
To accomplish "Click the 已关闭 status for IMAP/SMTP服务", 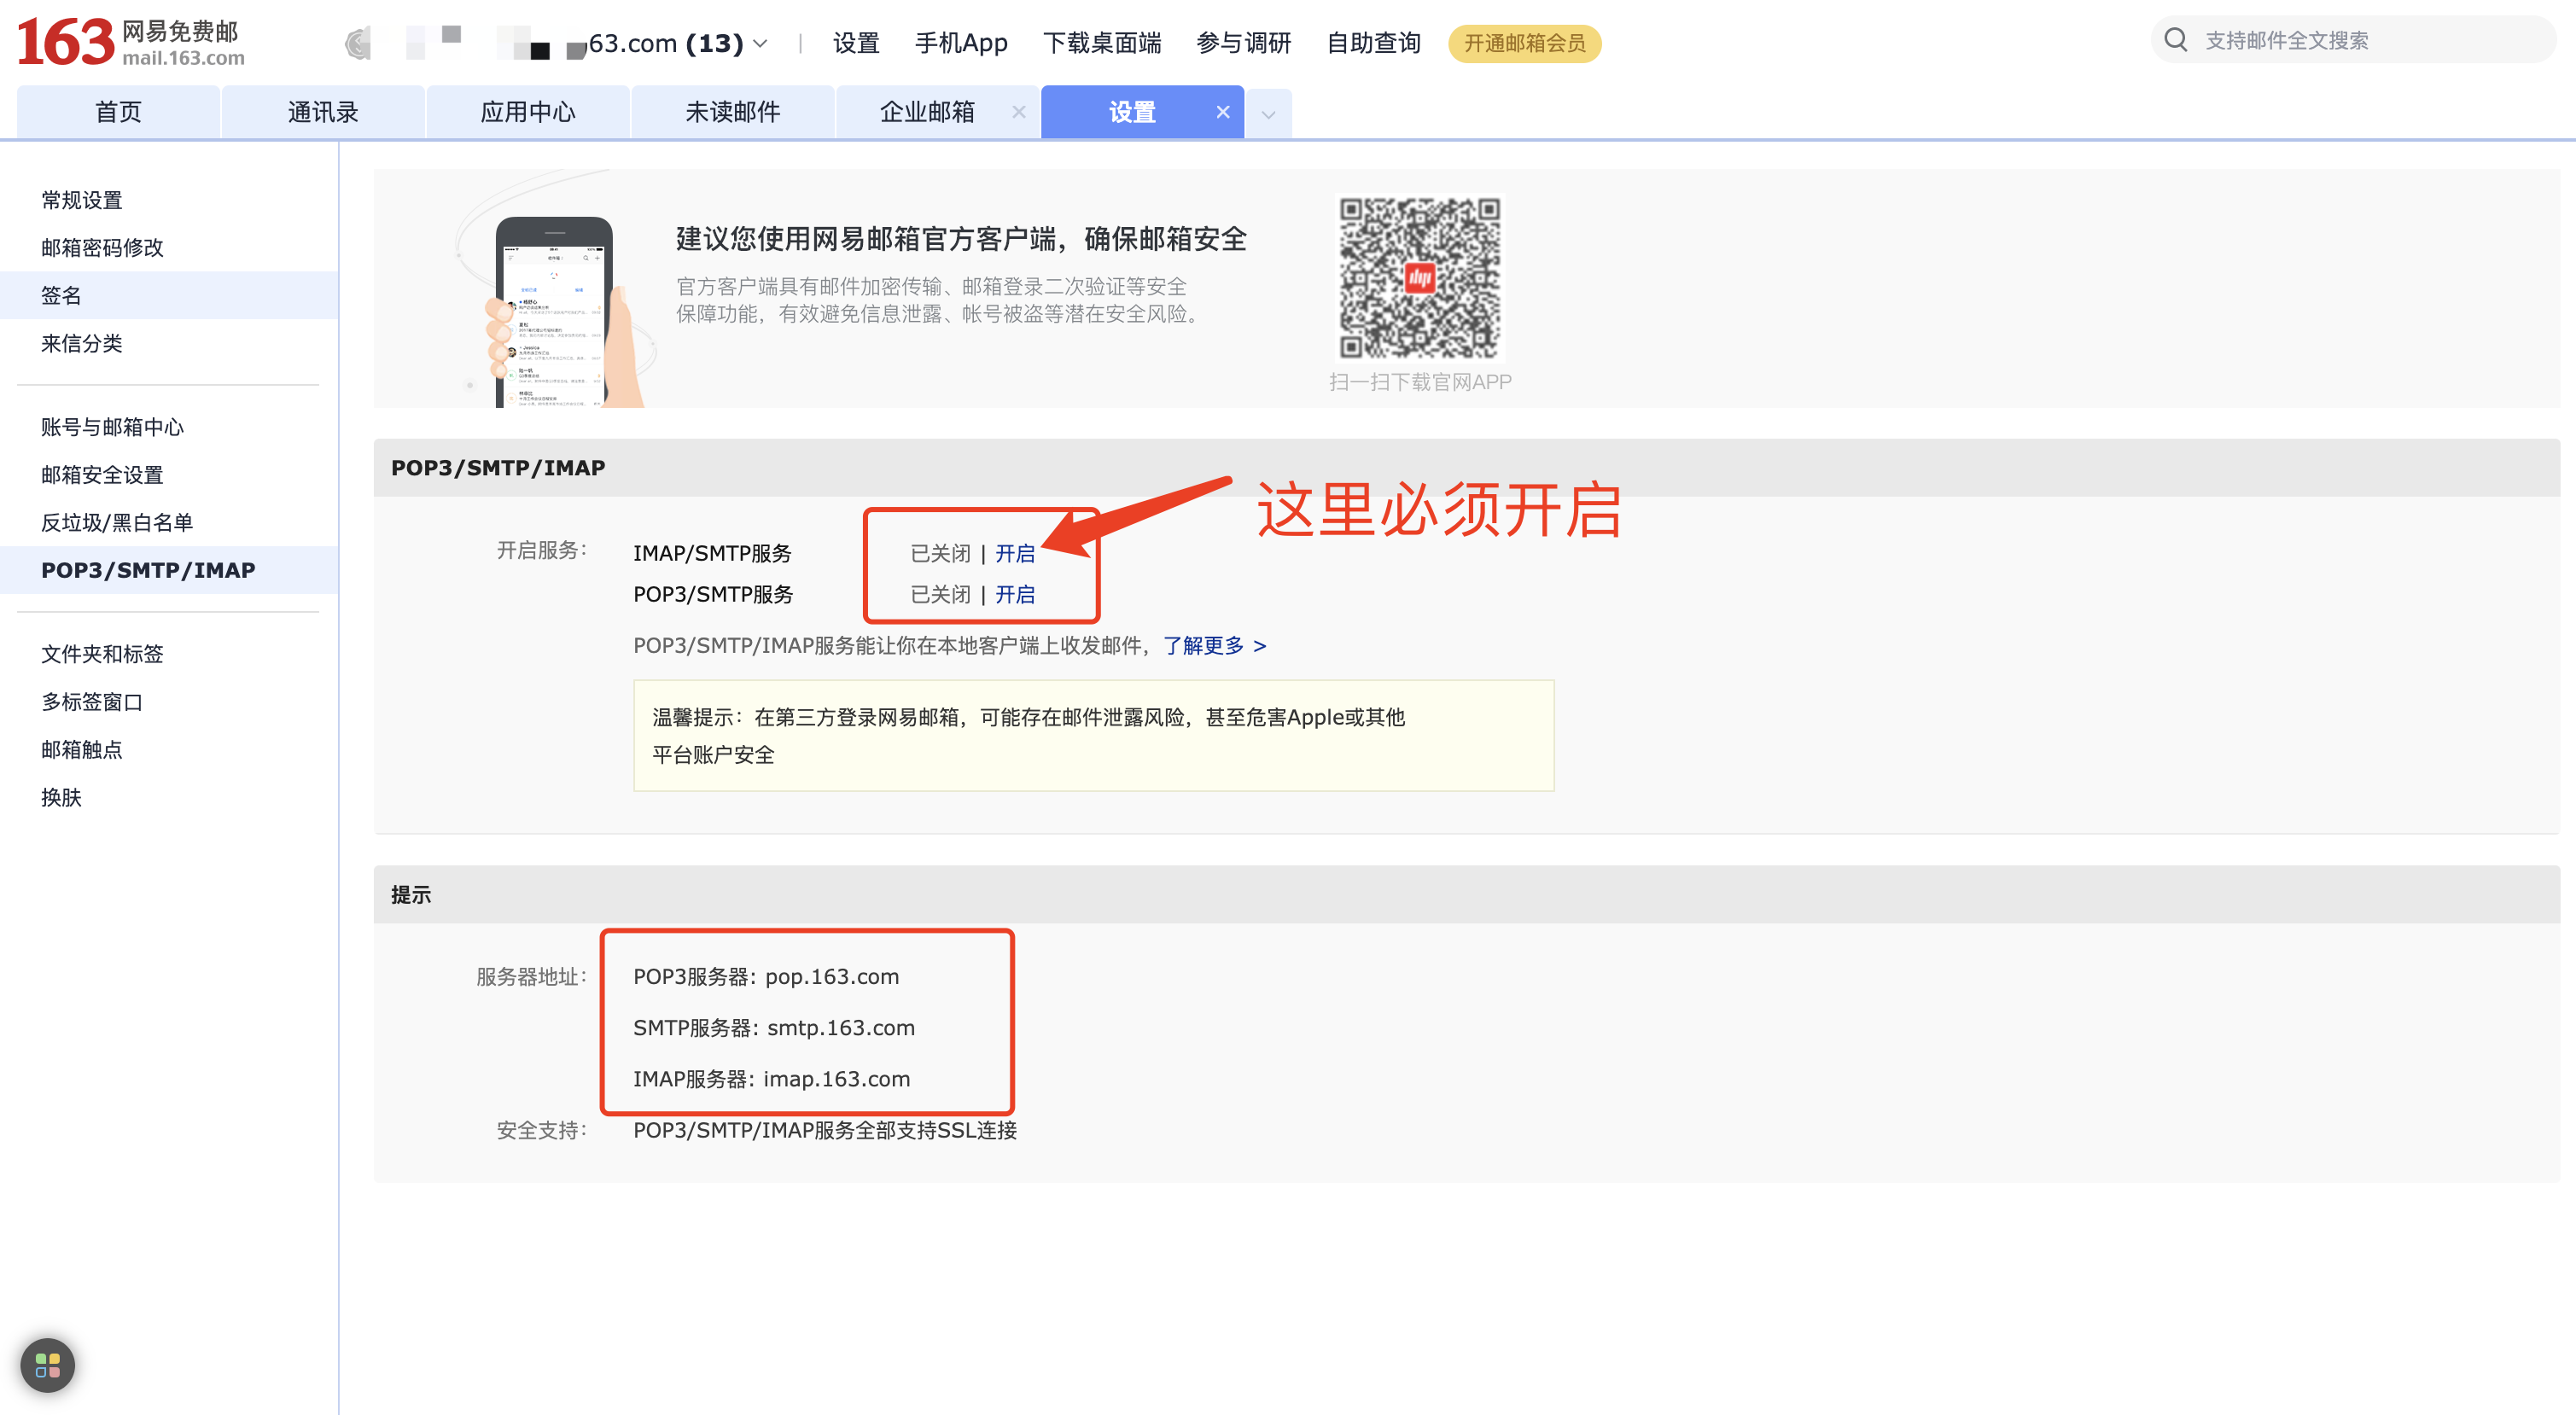I will point(940,553).
